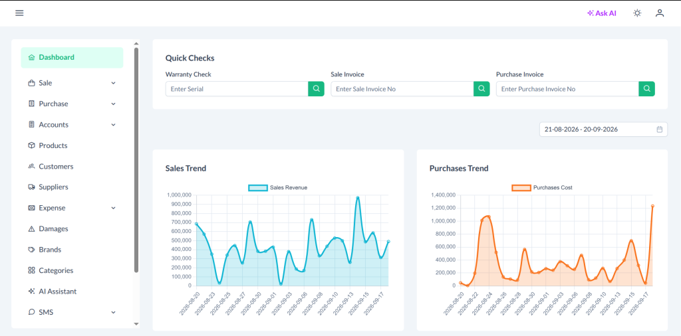This screenshot has height=336, width=681.
Task: Click the sidebar scroll down arrow
Action: point(136,323)
